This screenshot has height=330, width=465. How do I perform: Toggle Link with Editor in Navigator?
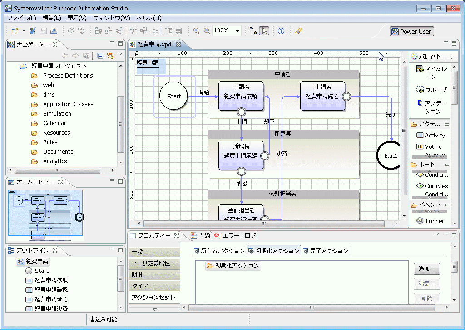(110, 56)
